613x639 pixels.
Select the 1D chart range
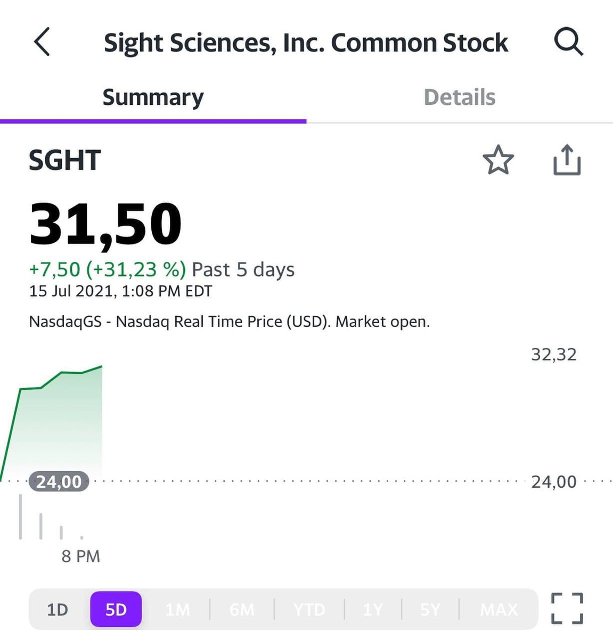(58, 609)
